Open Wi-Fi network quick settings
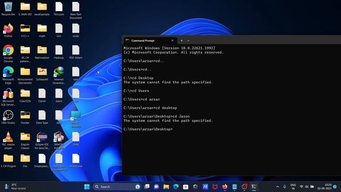341x192 pixels. [302, 187]
